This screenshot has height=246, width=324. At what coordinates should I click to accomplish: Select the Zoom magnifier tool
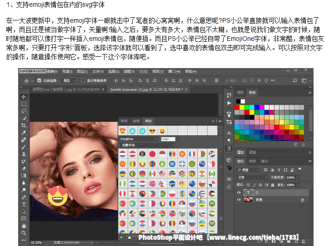coord(24,233)
